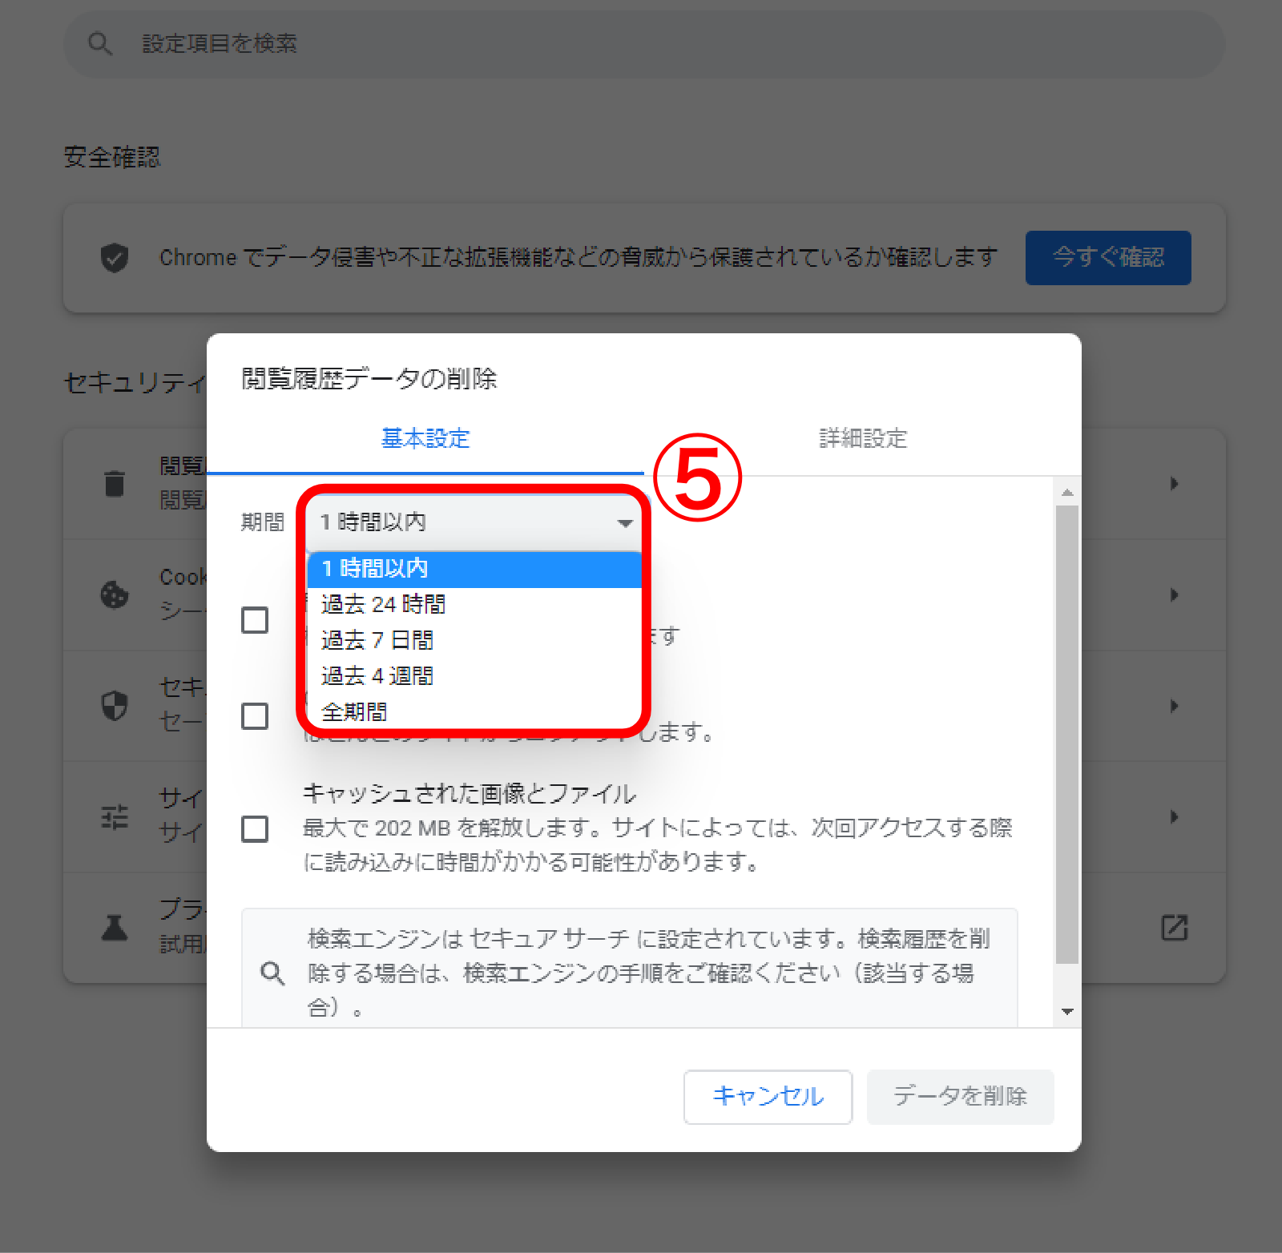Click the shield checkmark safety check icon
The width and height of the screenshot is (1282, 1253).
115,258
